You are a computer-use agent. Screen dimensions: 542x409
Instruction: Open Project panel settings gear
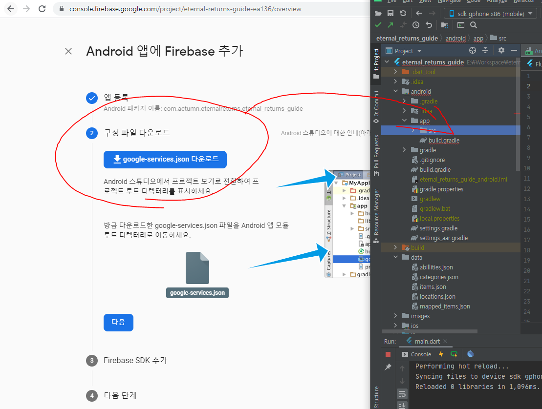coord(501,50)
